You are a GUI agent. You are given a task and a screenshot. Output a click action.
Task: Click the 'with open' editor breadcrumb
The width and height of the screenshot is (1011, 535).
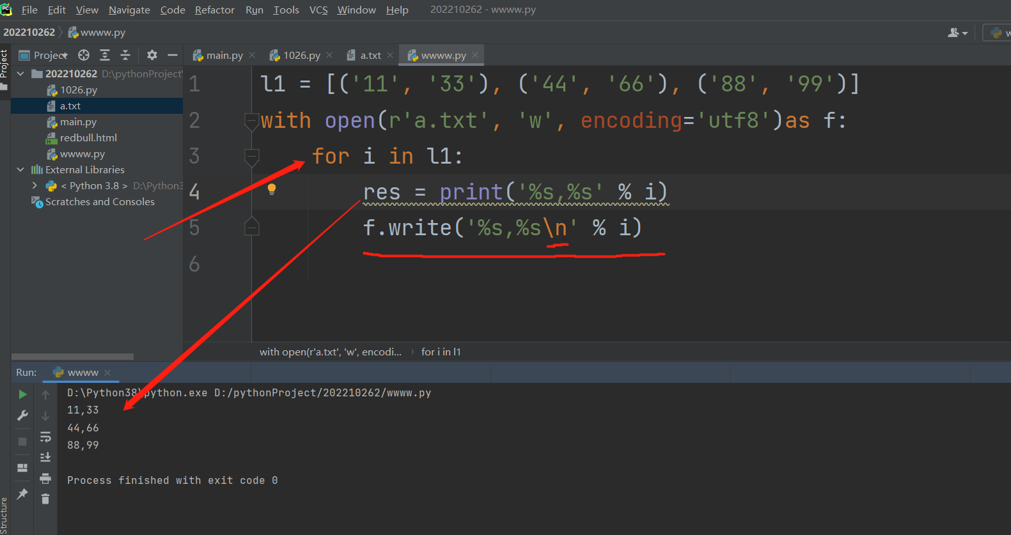tap(331, 352)
